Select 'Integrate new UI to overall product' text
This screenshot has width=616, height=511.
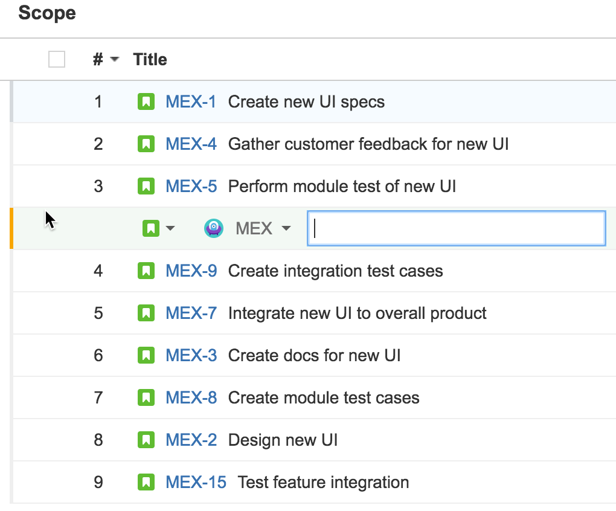357,313
